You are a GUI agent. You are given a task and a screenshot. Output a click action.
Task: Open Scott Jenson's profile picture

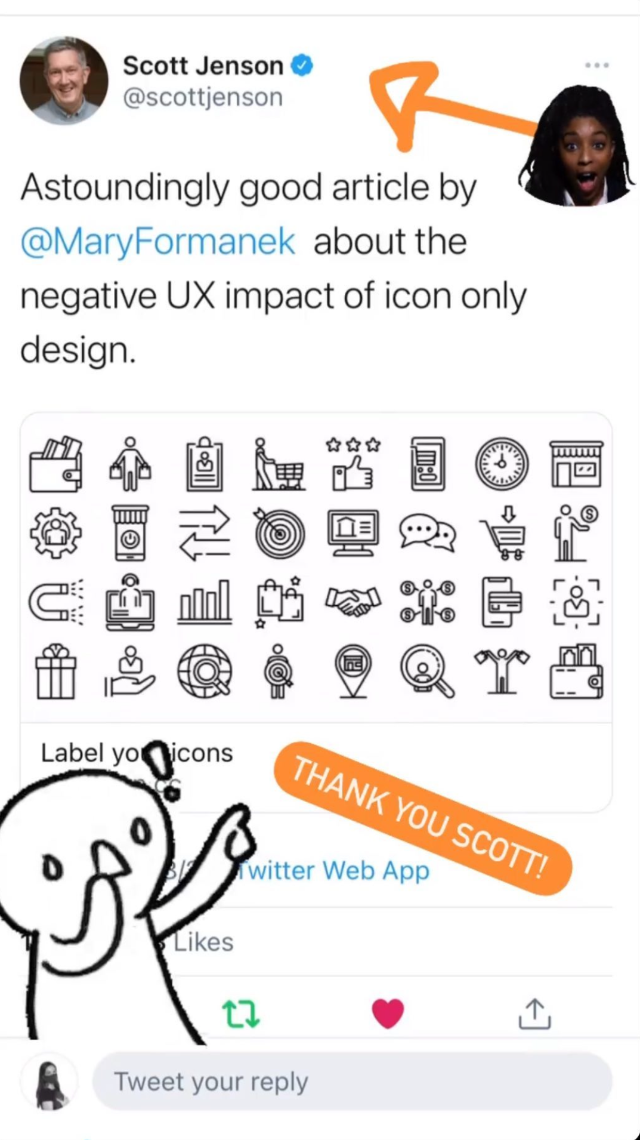64,81
